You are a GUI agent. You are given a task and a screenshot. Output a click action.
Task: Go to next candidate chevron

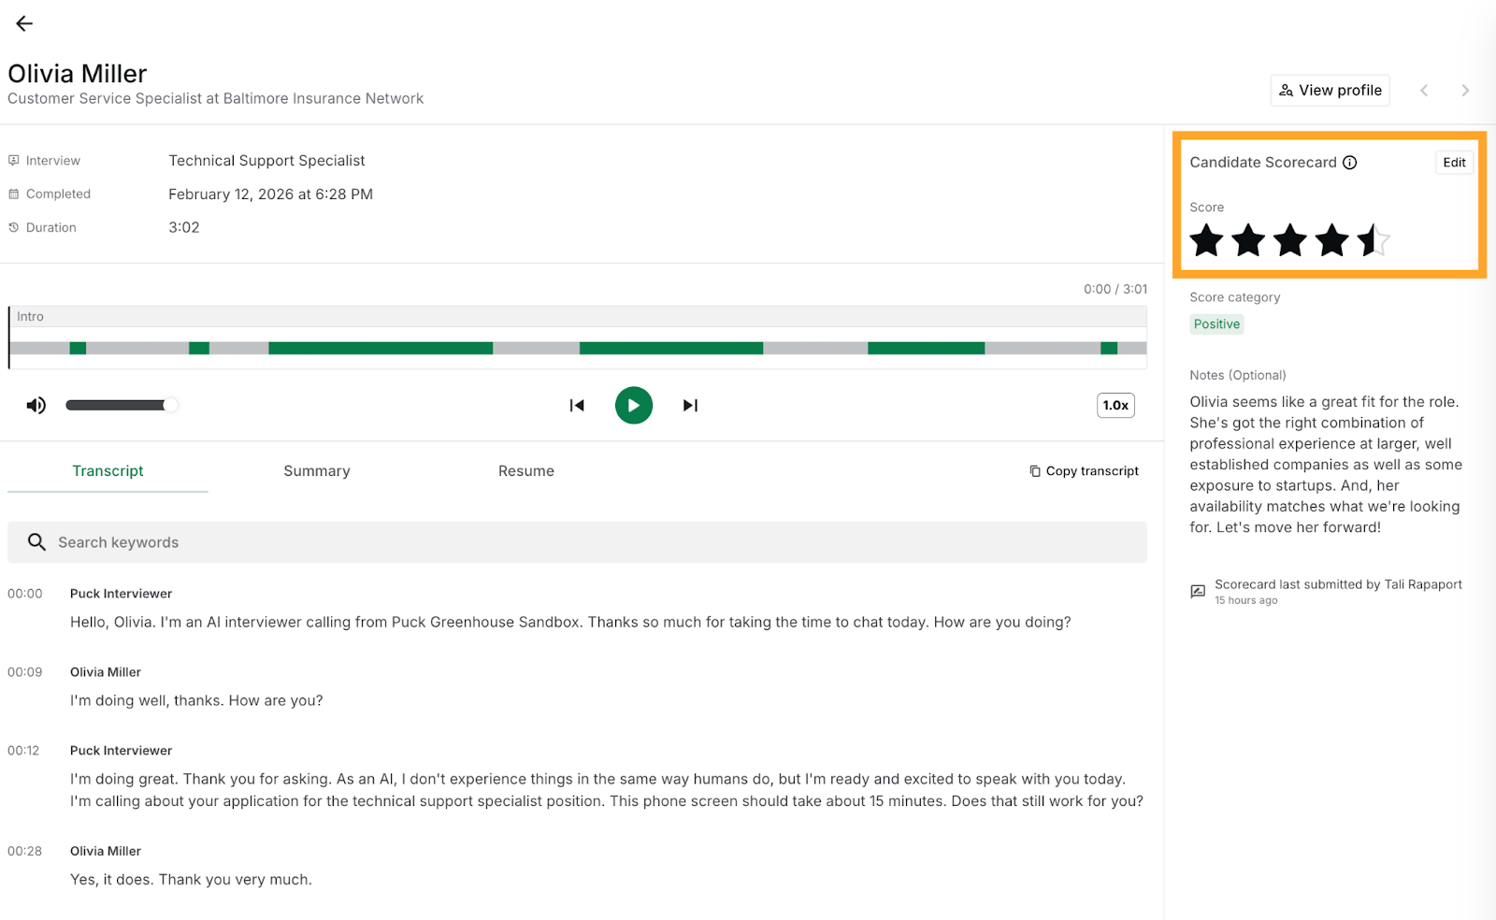click(x=1465, y=91)
